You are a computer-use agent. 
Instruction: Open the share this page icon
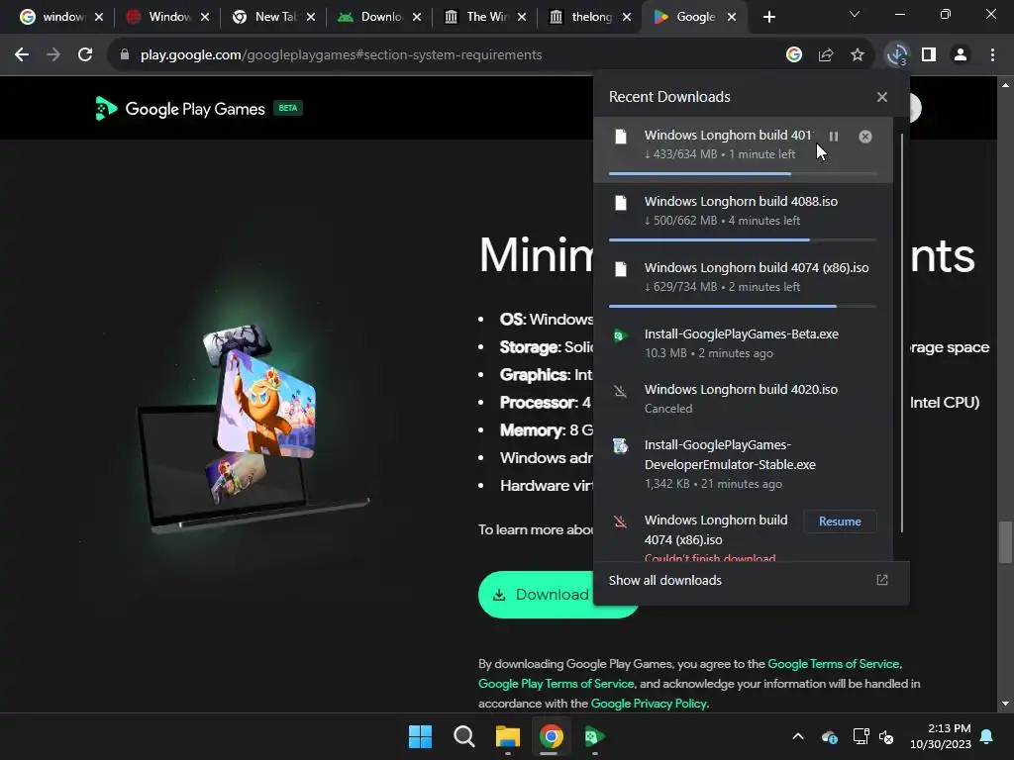point(826,55)
